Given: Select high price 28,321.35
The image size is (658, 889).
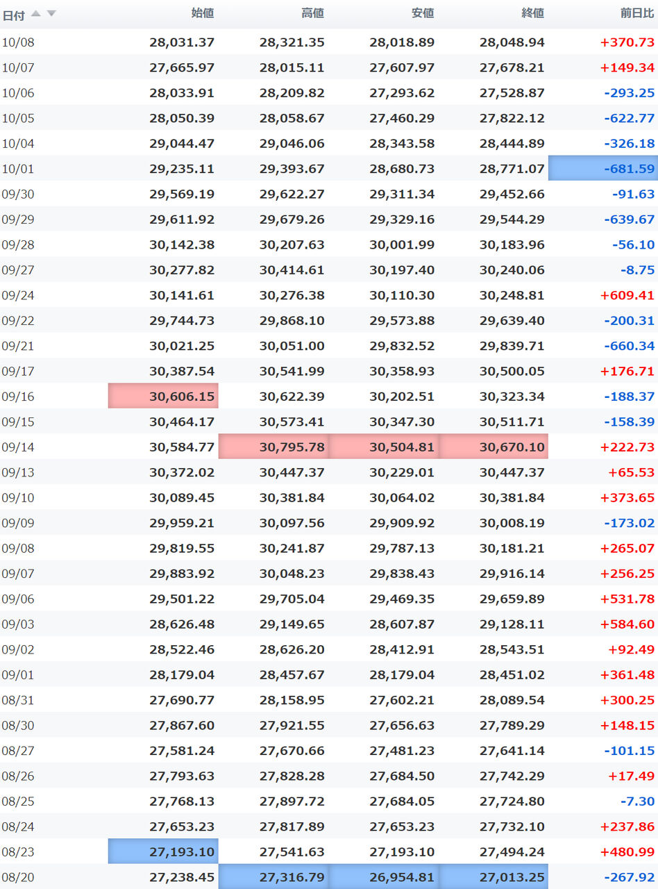Looking at the screenshot, I should tap(292, 42).
